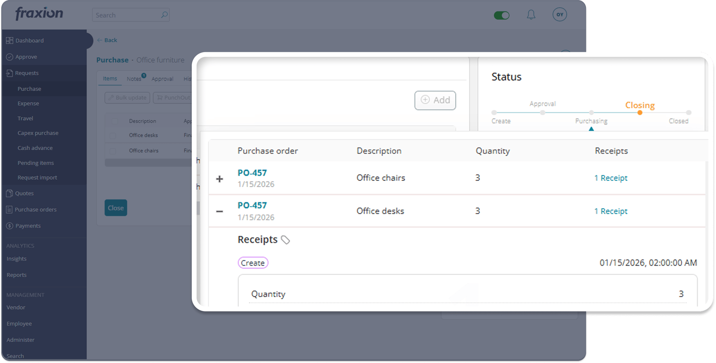716x363 pixels.
Task: Open the notification bell
Action: (x=531, y=15)
